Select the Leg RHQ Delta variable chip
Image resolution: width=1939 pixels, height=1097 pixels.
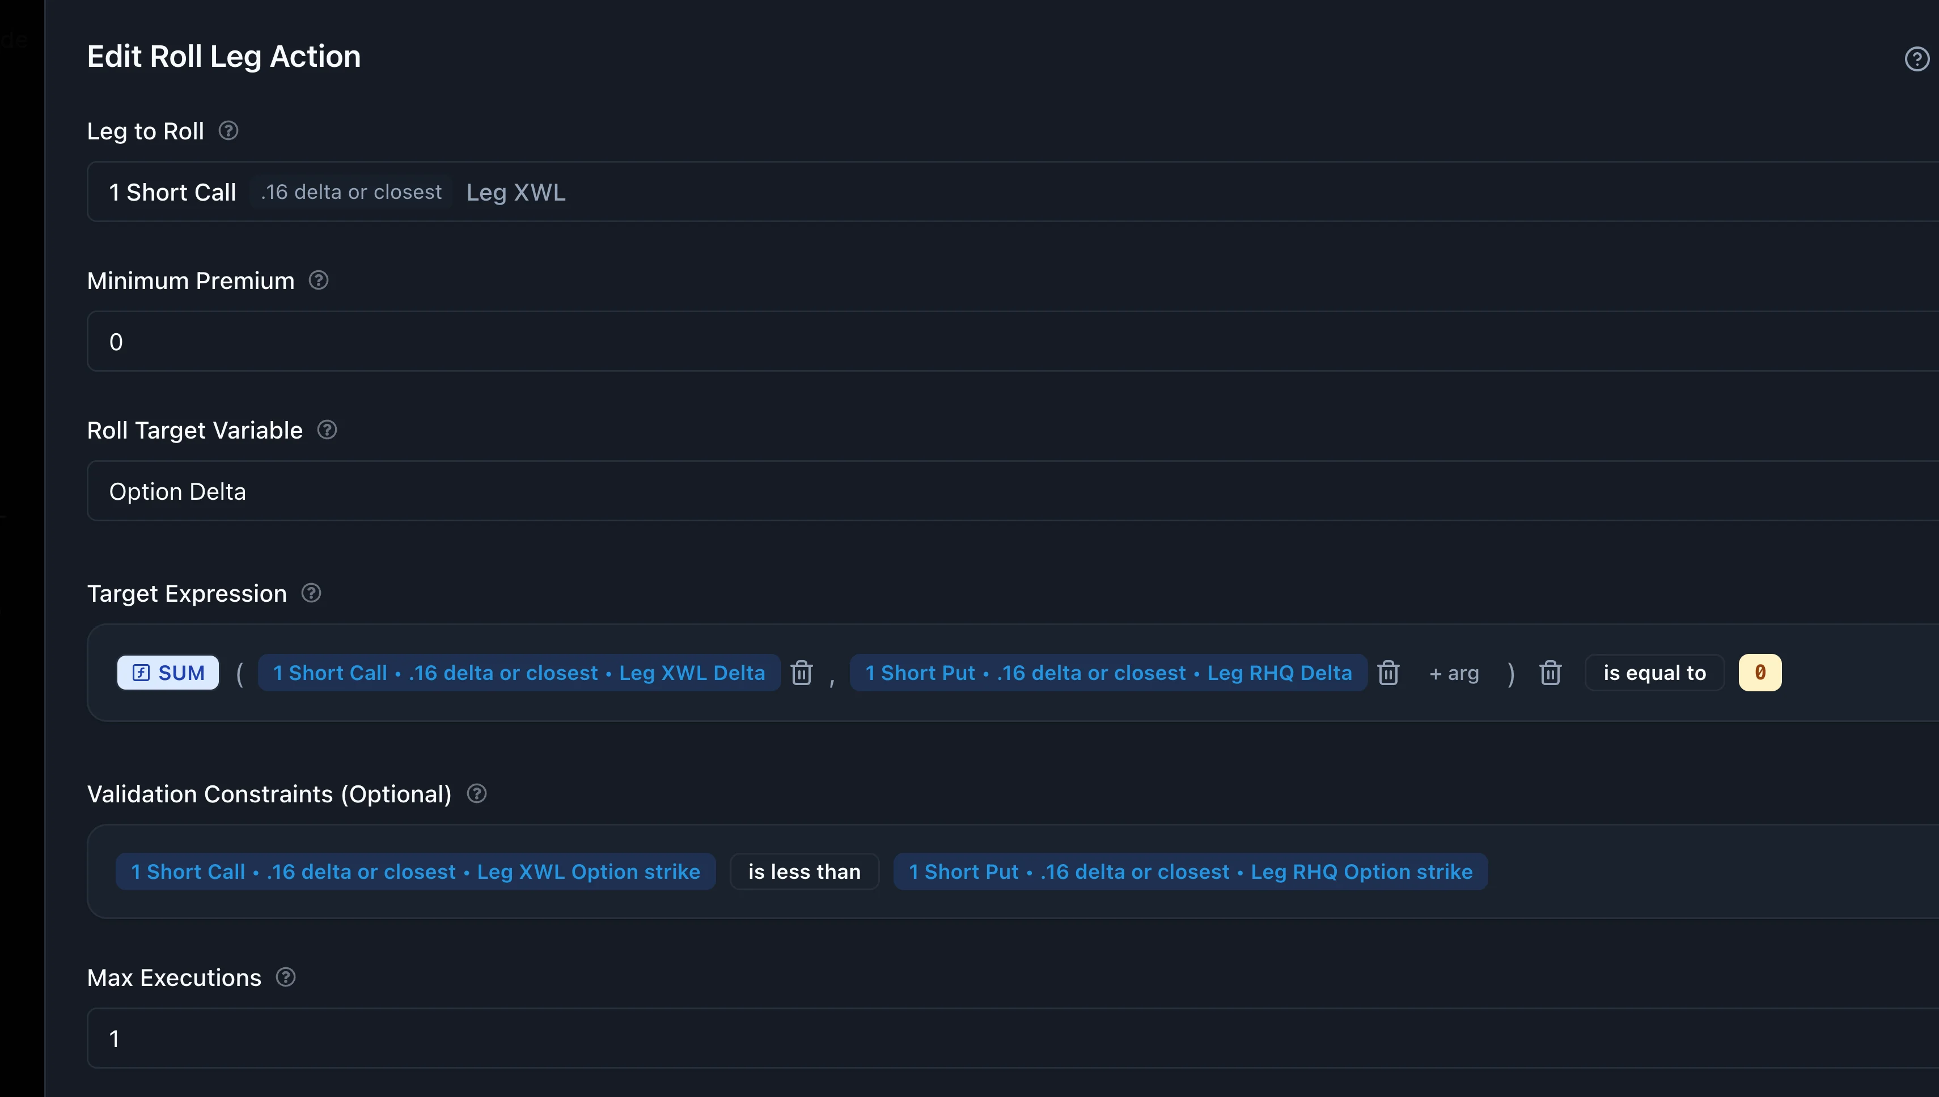(x=1108, y=672)
